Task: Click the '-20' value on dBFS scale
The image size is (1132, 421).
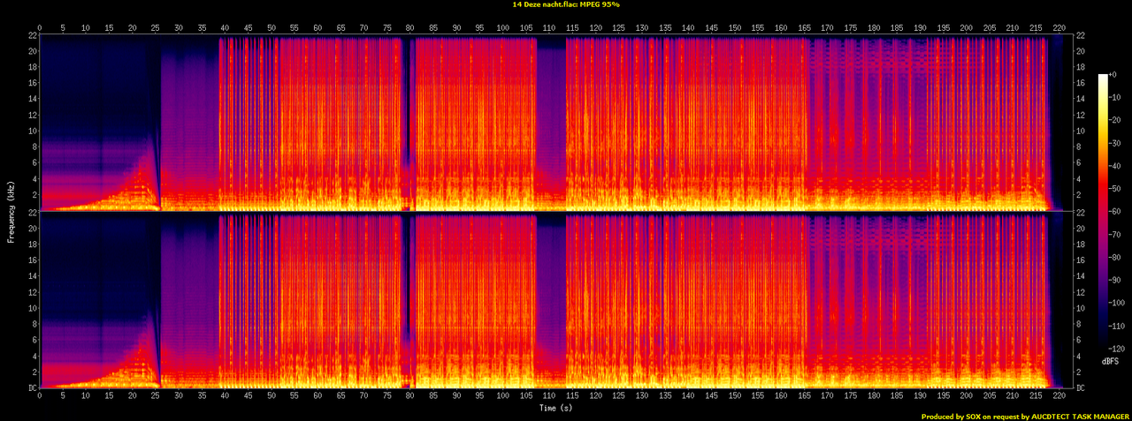Action: 1114,122
